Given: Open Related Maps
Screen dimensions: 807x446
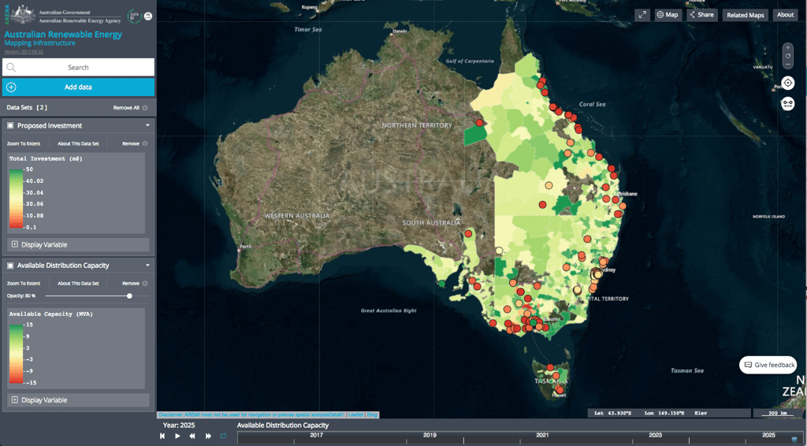Looking at the screenshot, I should click(x=746, y=15).
